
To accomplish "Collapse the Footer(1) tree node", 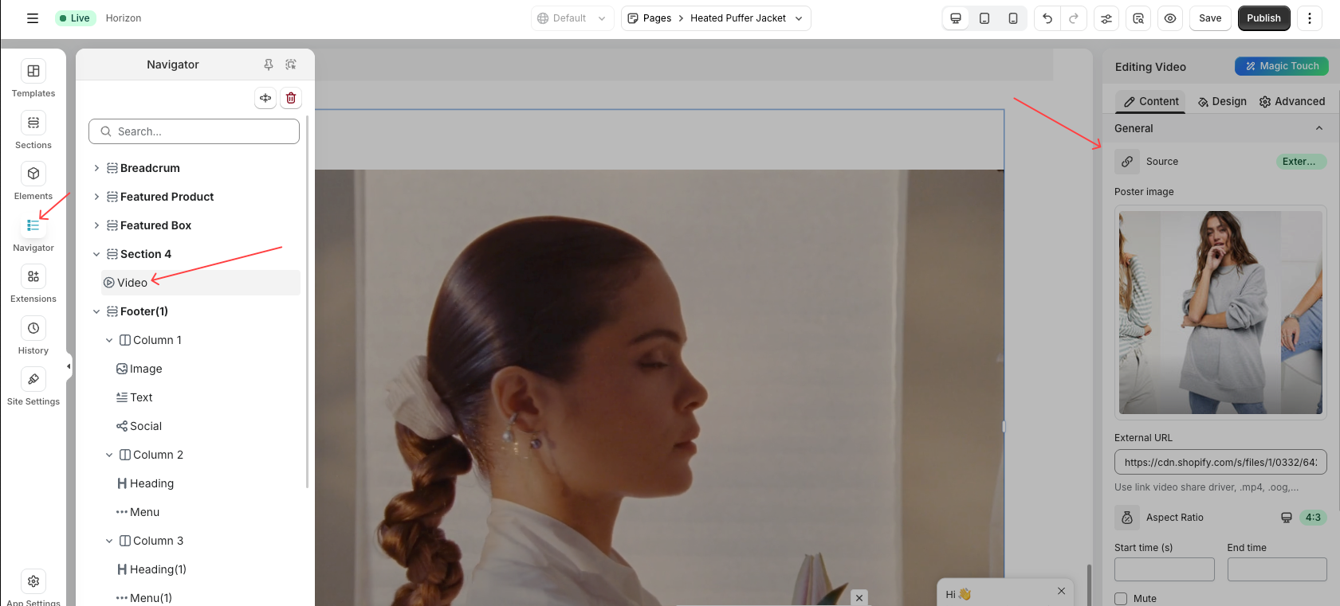I will click(96, 311).
